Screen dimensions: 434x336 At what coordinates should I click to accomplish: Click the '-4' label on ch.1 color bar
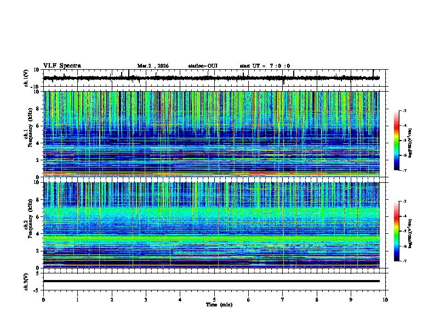404,126
